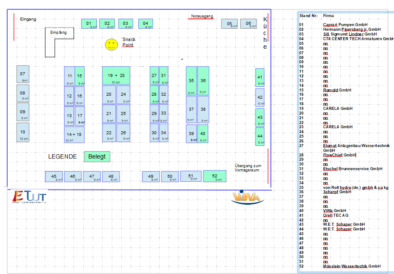
Task: Select the combined booth 19 + 23
Action: (x=116, y=76)
